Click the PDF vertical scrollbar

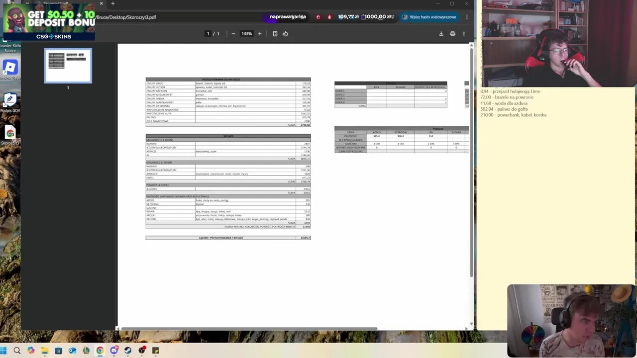(x=471, y=162)
